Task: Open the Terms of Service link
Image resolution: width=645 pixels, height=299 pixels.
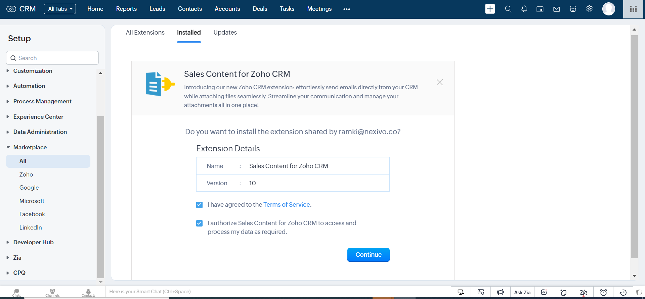Action: click(x=287, y=205)
